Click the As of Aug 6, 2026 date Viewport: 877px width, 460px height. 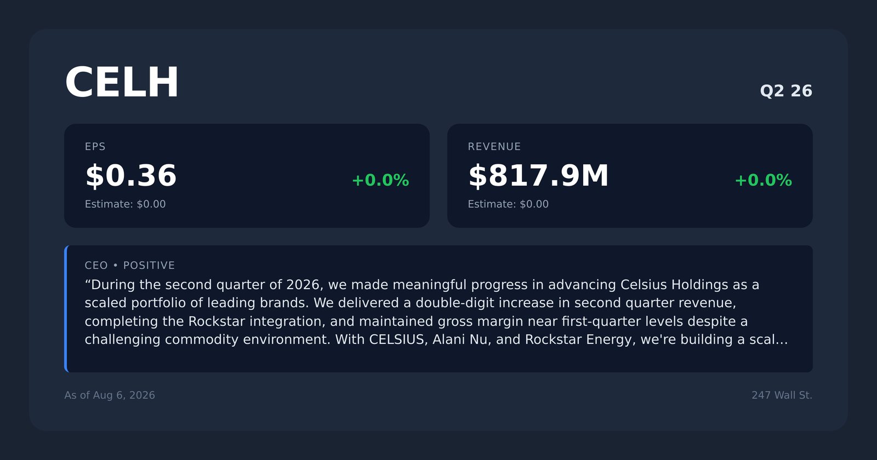[x=110, y=395]
